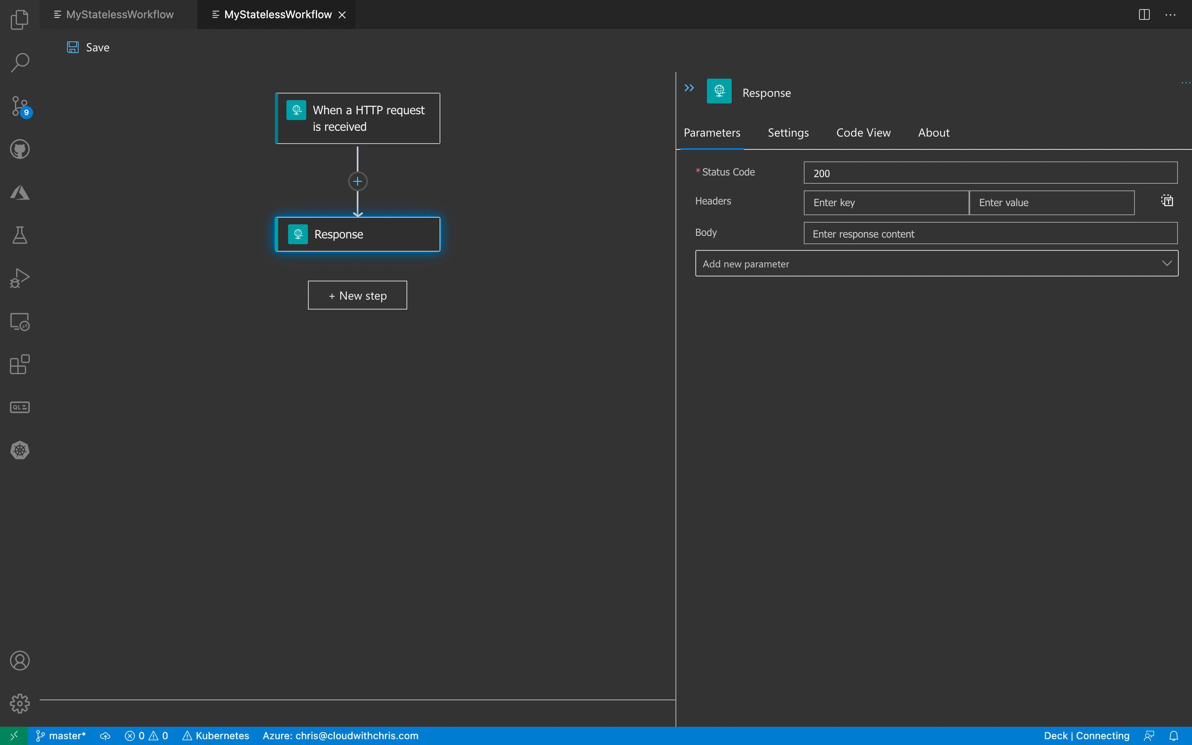Switch Headers input to text mode

(1167, 201)
